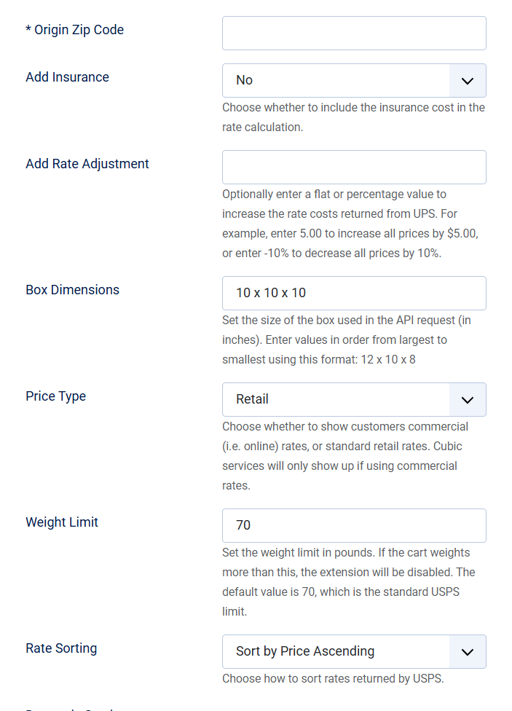Open the Price Type dropdown showing Retail
512x711 pixels.
[336, 400]
